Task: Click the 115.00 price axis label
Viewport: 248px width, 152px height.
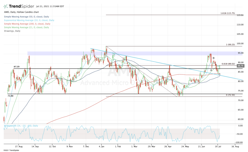Action: click(x=240, y=15)
